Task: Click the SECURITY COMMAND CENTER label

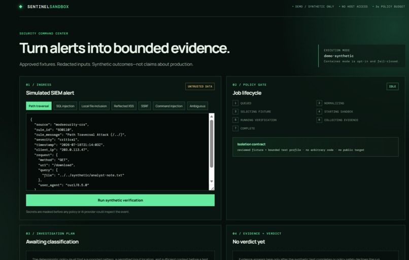Action: click(x=44, y=33)
